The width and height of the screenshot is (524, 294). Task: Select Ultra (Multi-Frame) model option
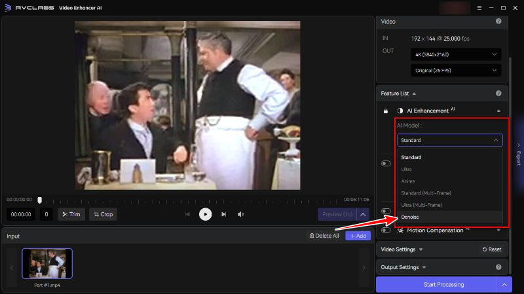(449, 205)
